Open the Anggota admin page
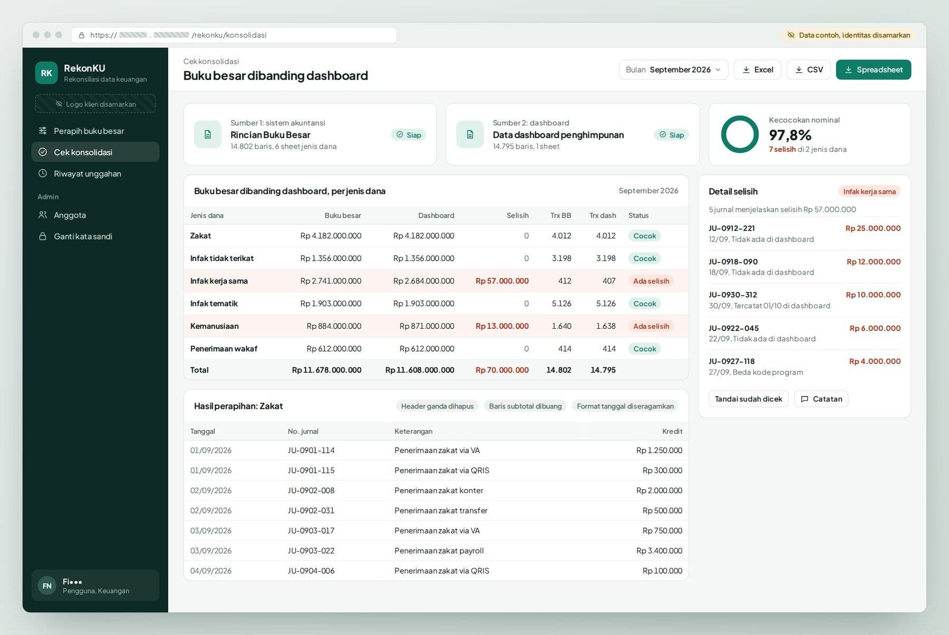 click(95, 215)
